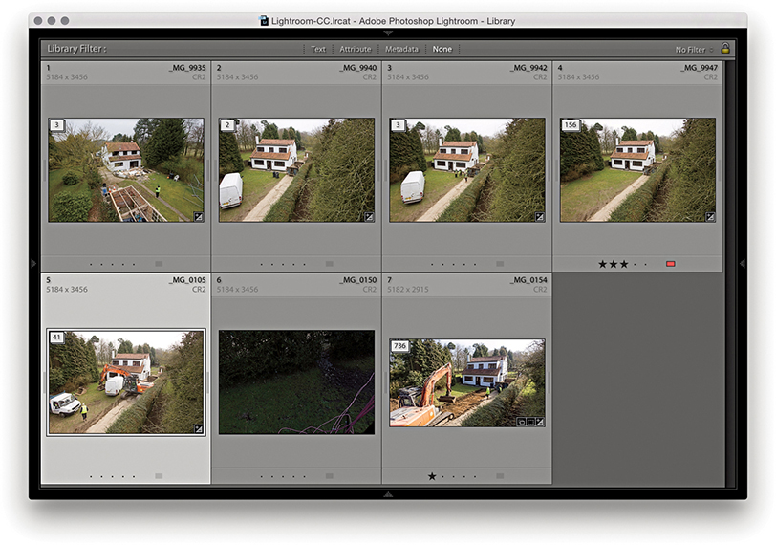Expand the stack count badge on _MG_9940
Viewport: 776px width, 545px height.
(x=227, y=124)
